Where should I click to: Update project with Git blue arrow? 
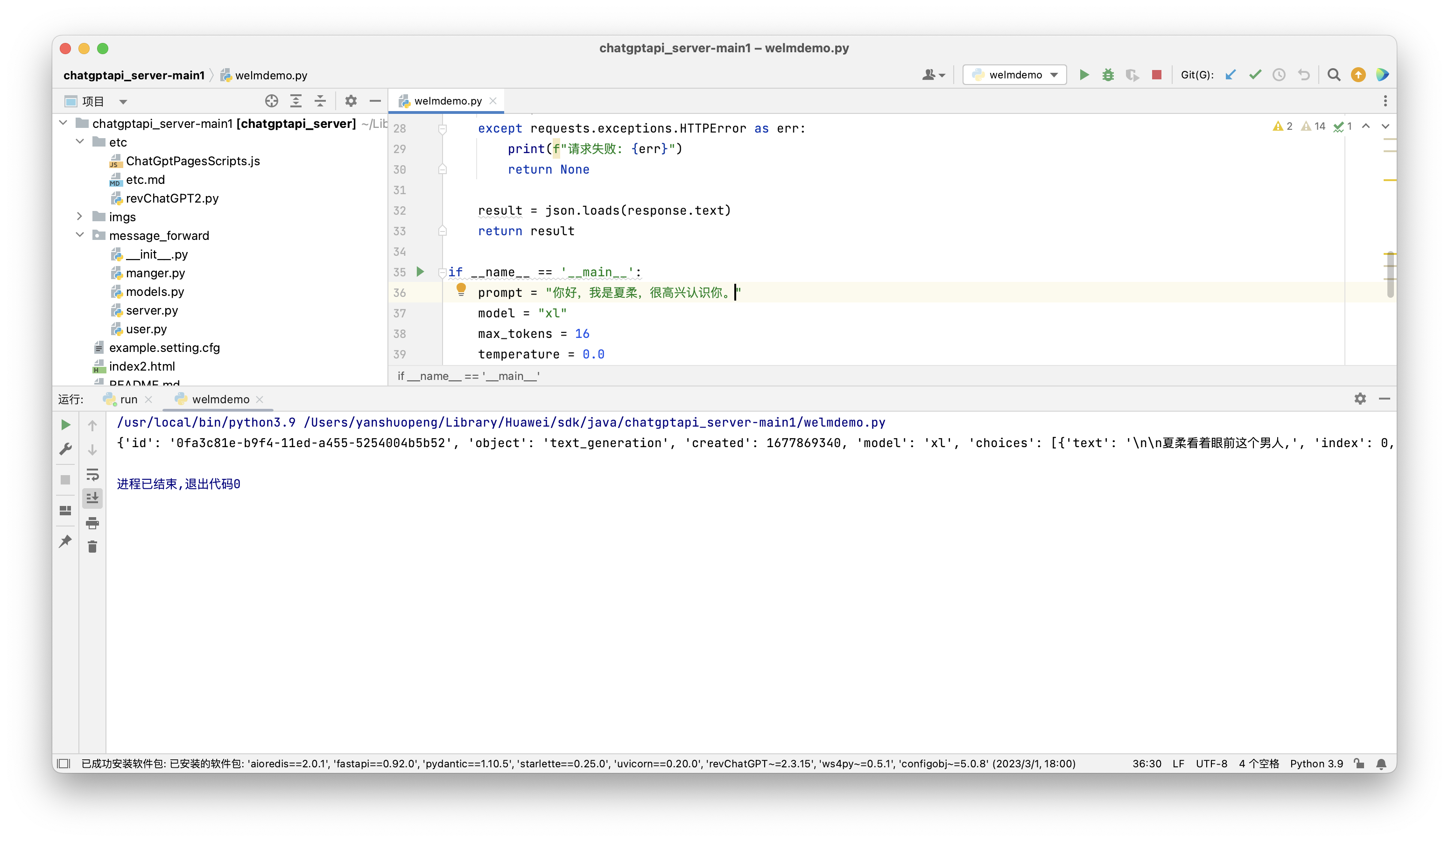1231,75
